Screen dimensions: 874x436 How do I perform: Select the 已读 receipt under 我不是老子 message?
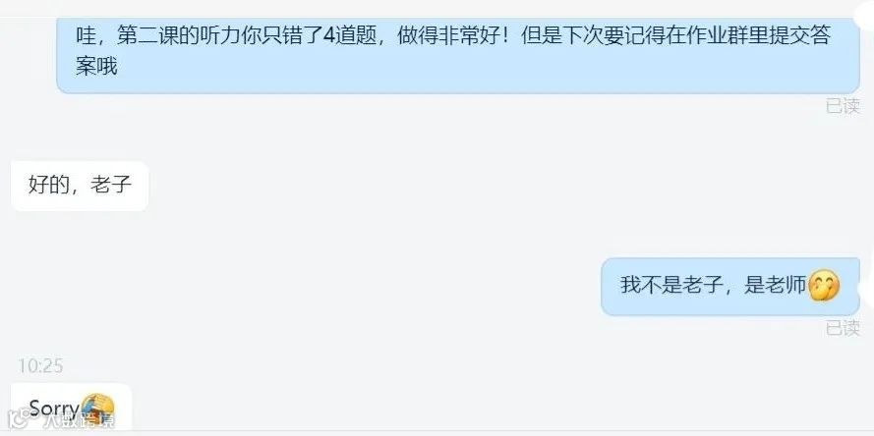tap(843, 328)
